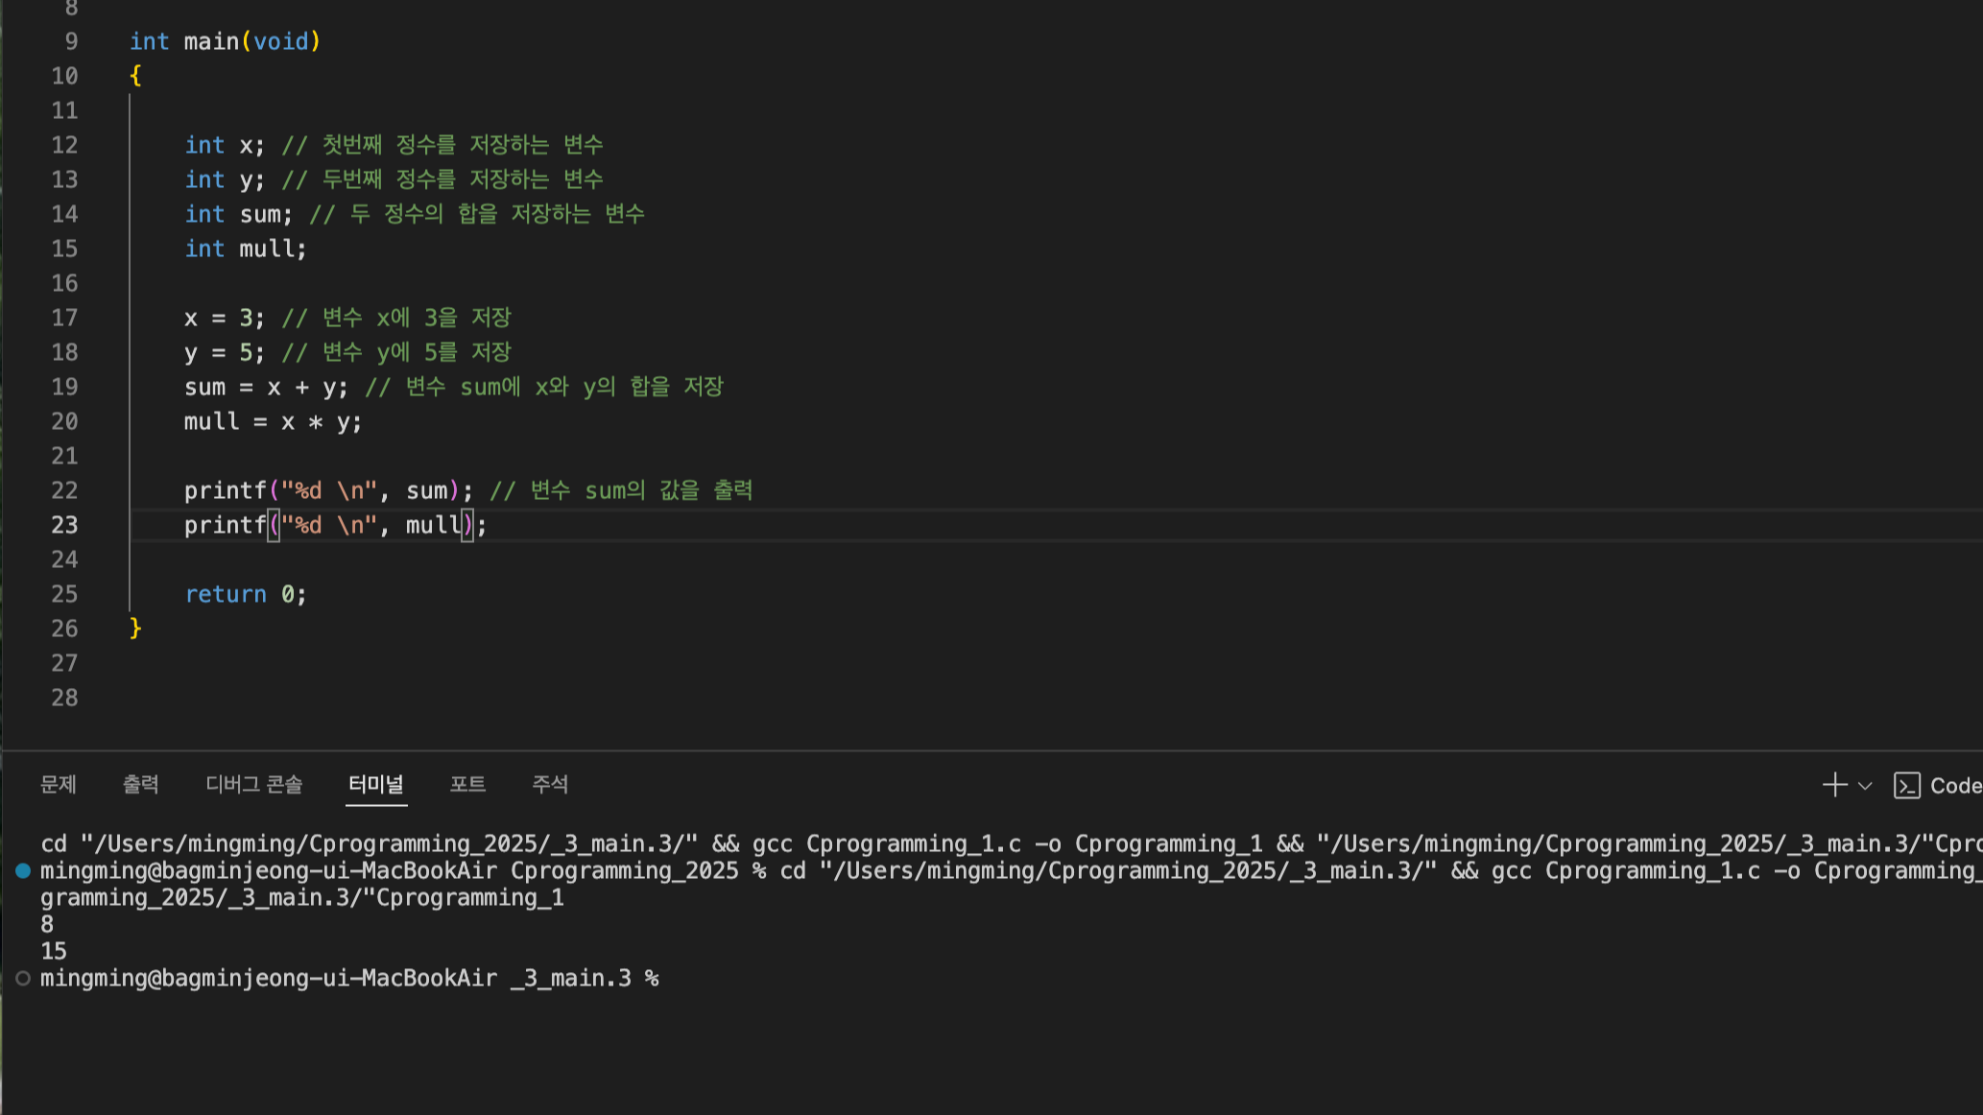Image resolution: width=1983 pixels, height=1115 pixels.
Task: Expand the new terminal launch profile dropdown
Action: point(1865,786)
